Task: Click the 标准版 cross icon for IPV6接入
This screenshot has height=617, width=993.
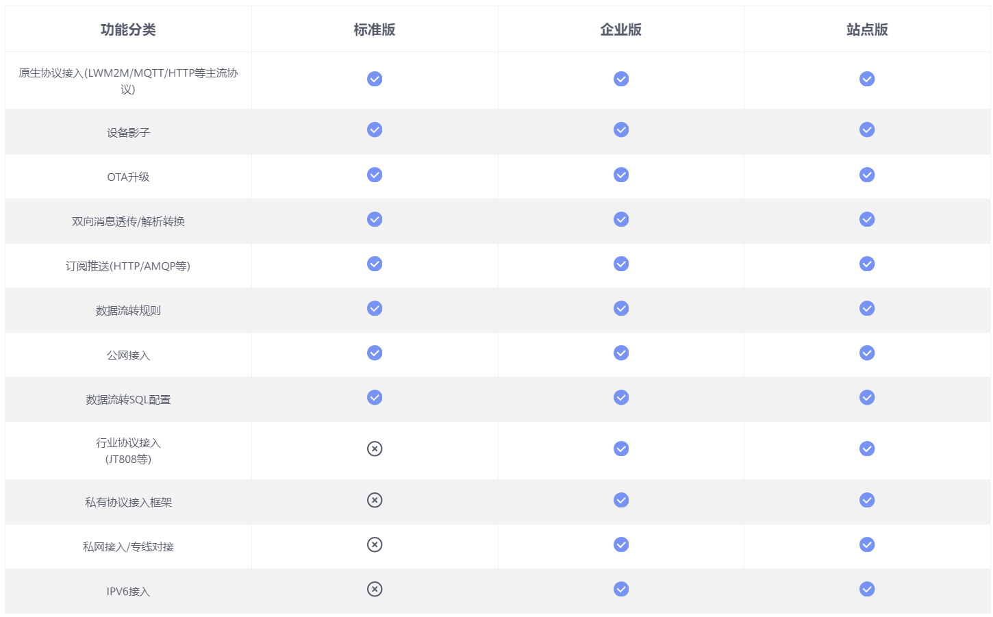Action: [375, 590]
